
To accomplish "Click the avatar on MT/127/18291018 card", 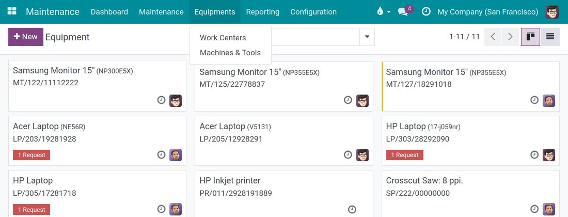I will click(549, 100).
